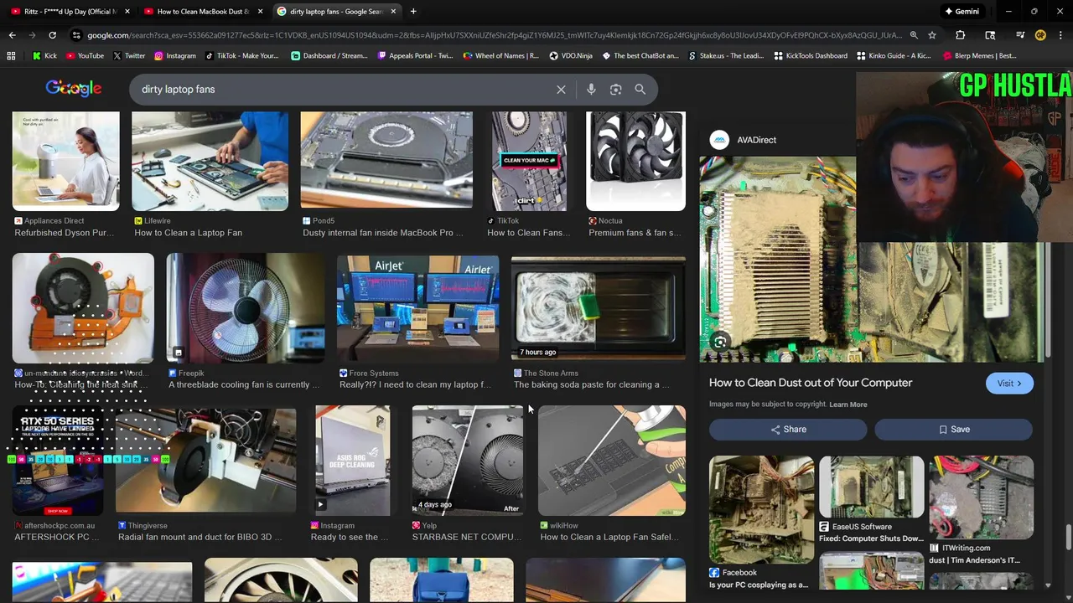The height and width of the screenshot is (603, 1073).
Task: Click the heat sink cleaning fan image
Action: pos(83,308)
